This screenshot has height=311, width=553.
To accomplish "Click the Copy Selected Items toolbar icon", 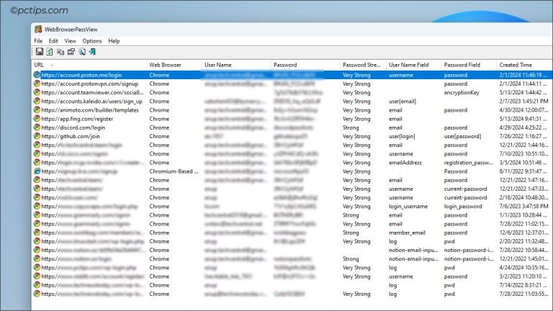I will (60, 52).
